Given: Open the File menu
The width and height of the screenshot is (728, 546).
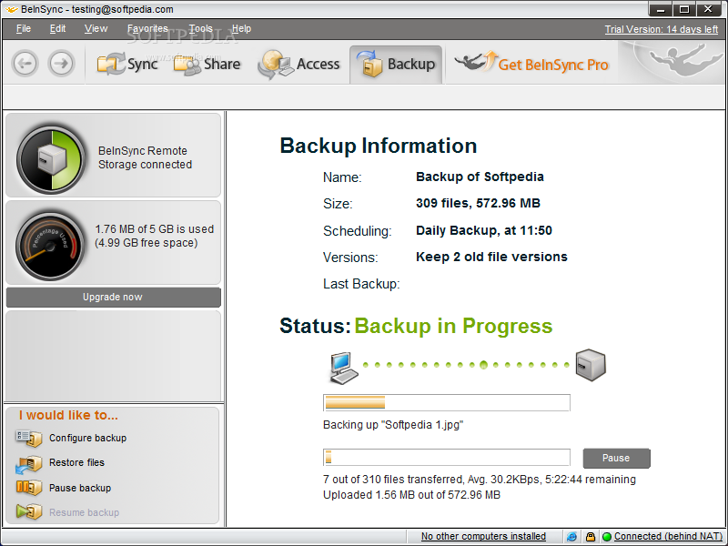Looking at the screenshot, I should click(x=24, y=29).
